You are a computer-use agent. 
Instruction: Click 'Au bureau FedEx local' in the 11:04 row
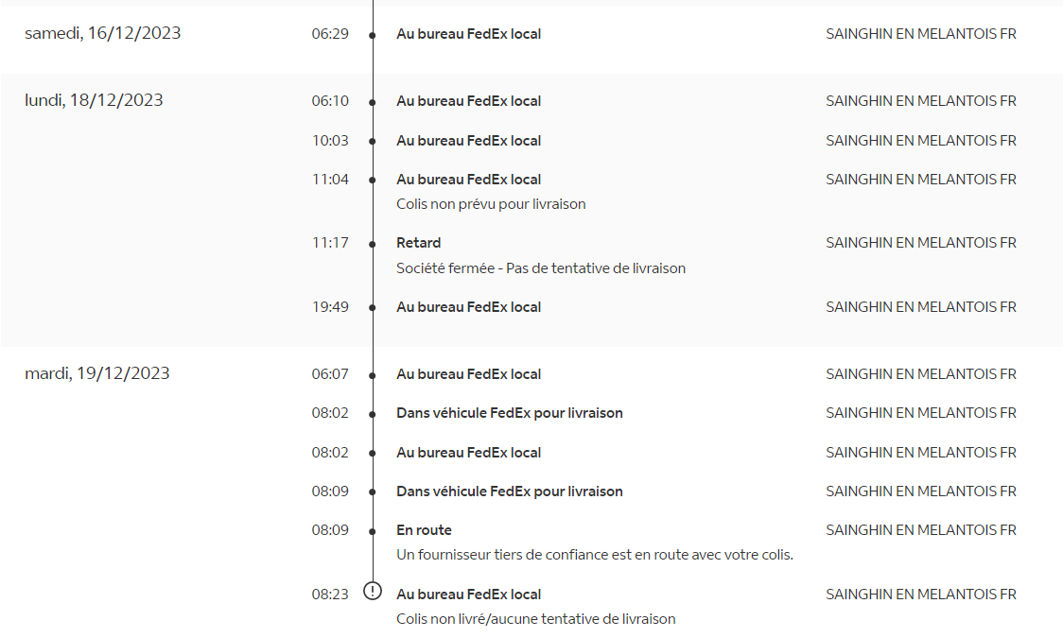pyautogui.click(x=468, y=180)
